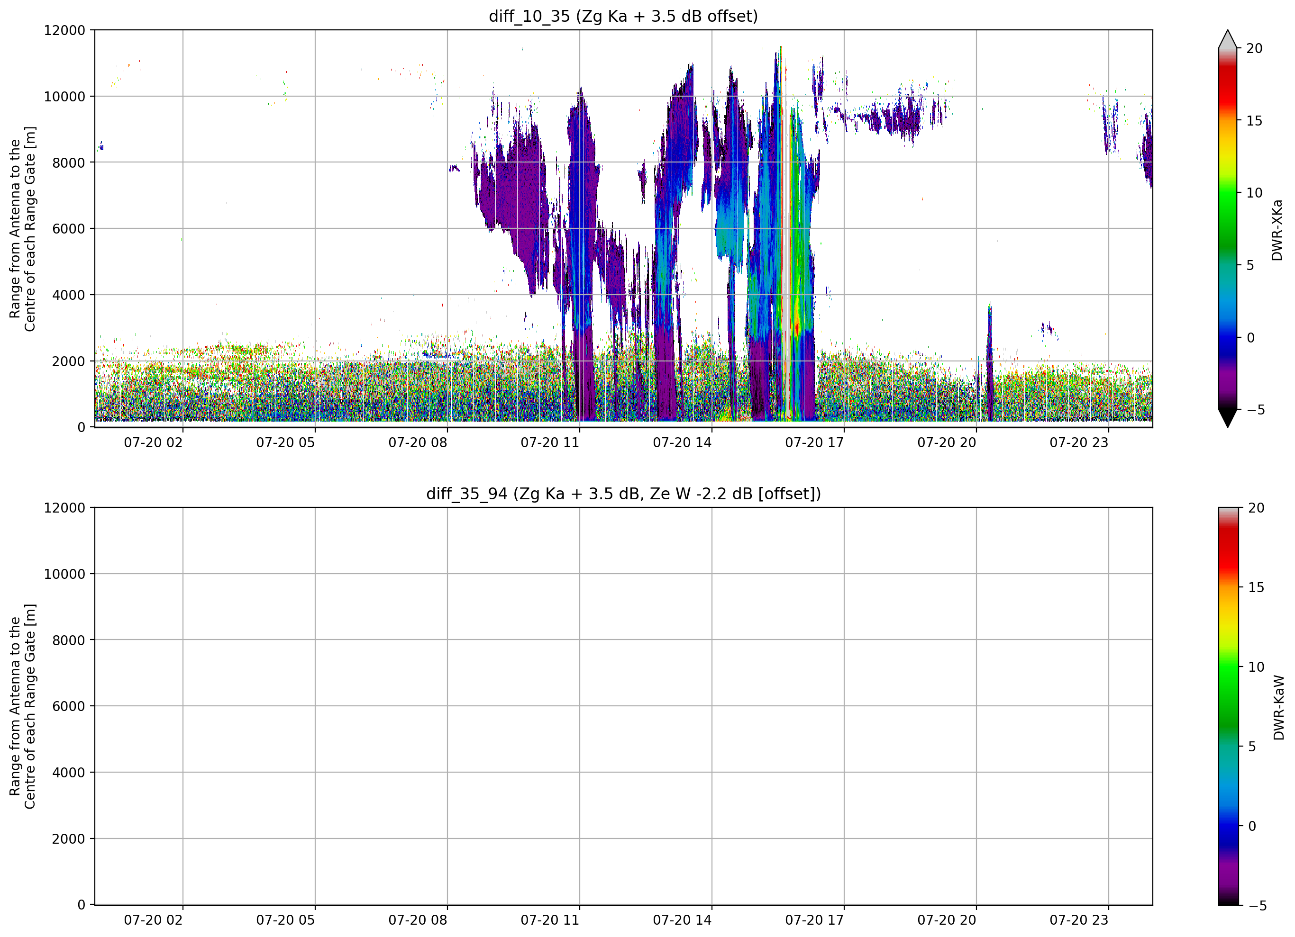
Task: Click the black lower triangle of DWR-XKa colorbar
Action: tap(1227, 418)
